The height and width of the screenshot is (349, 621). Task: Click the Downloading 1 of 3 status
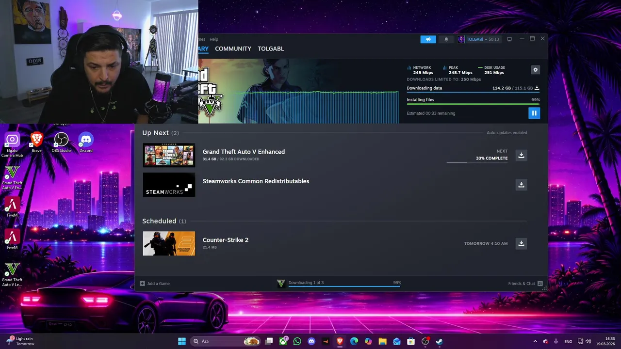(306, 283)
